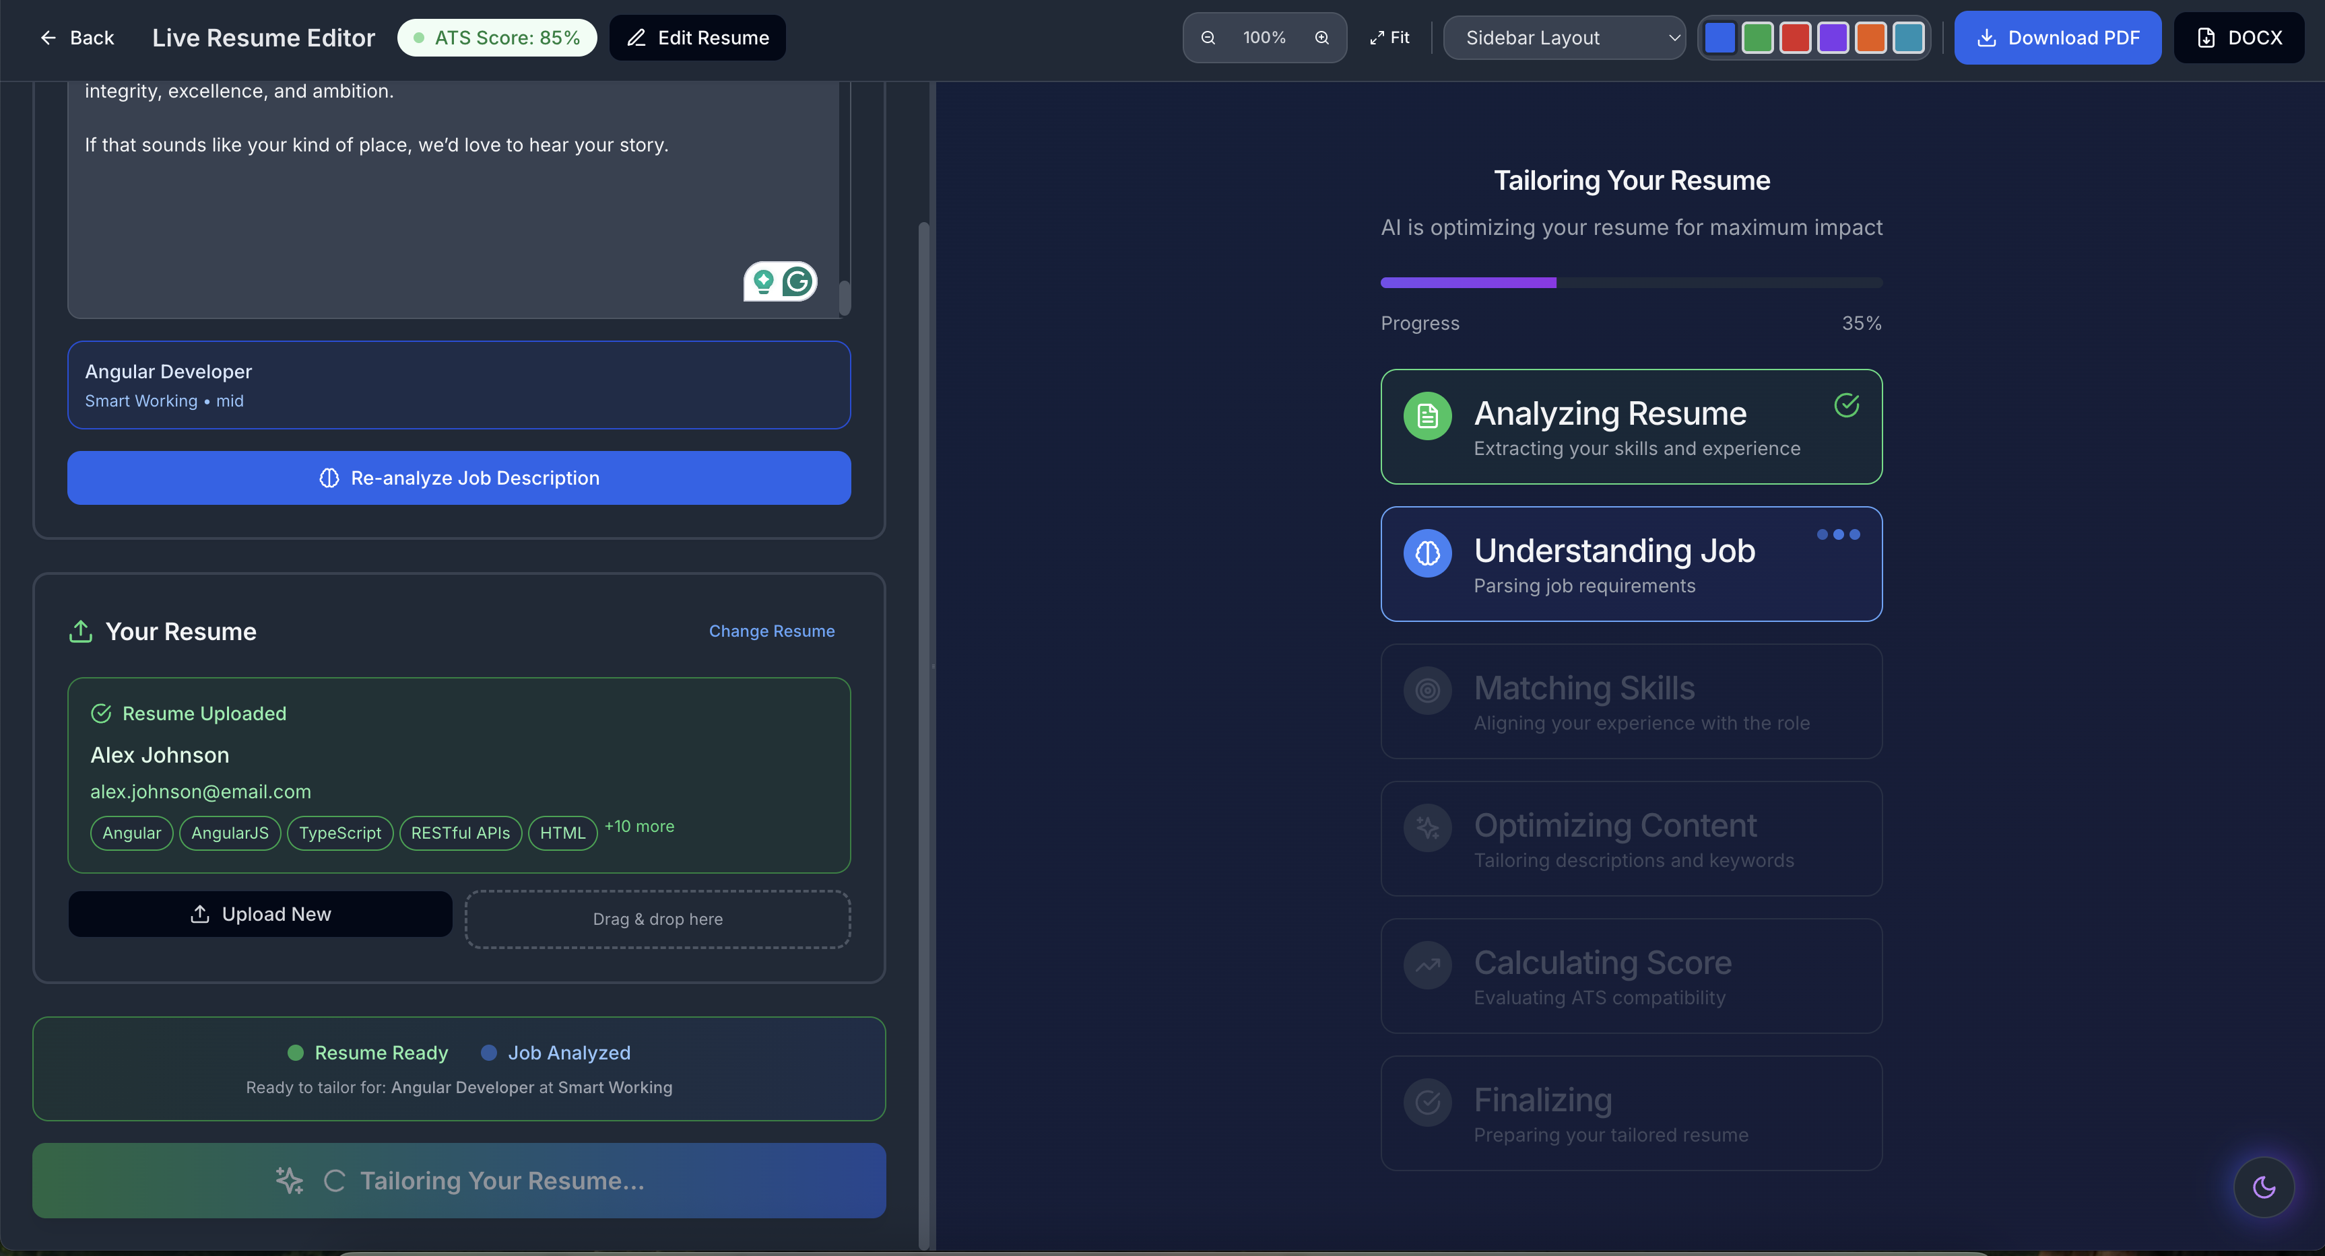Toggle dark mode moon icon

(x=2264, y=1187)
